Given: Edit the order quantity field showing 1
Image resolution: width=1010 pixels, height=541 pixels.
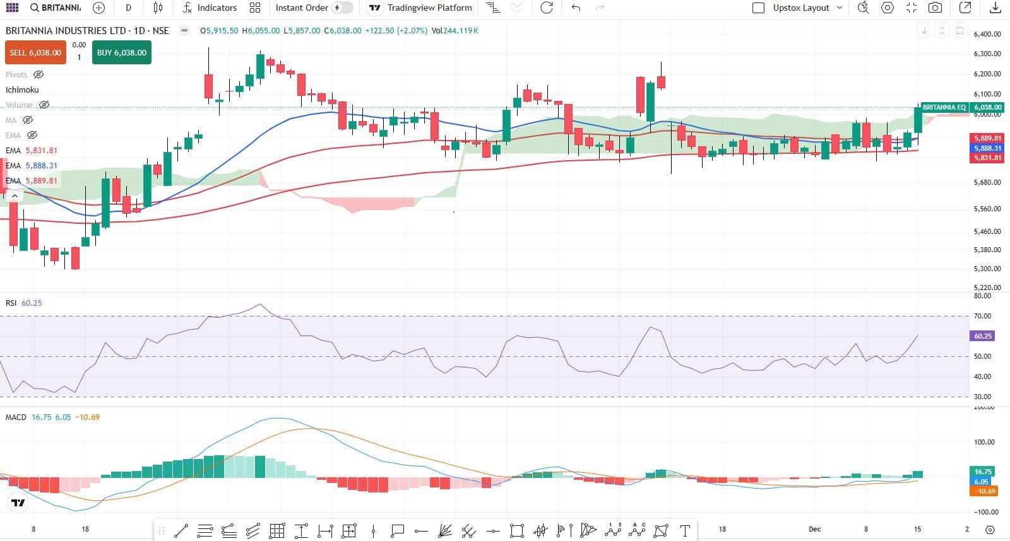Looking at the screenshot, I should (79, 57).
